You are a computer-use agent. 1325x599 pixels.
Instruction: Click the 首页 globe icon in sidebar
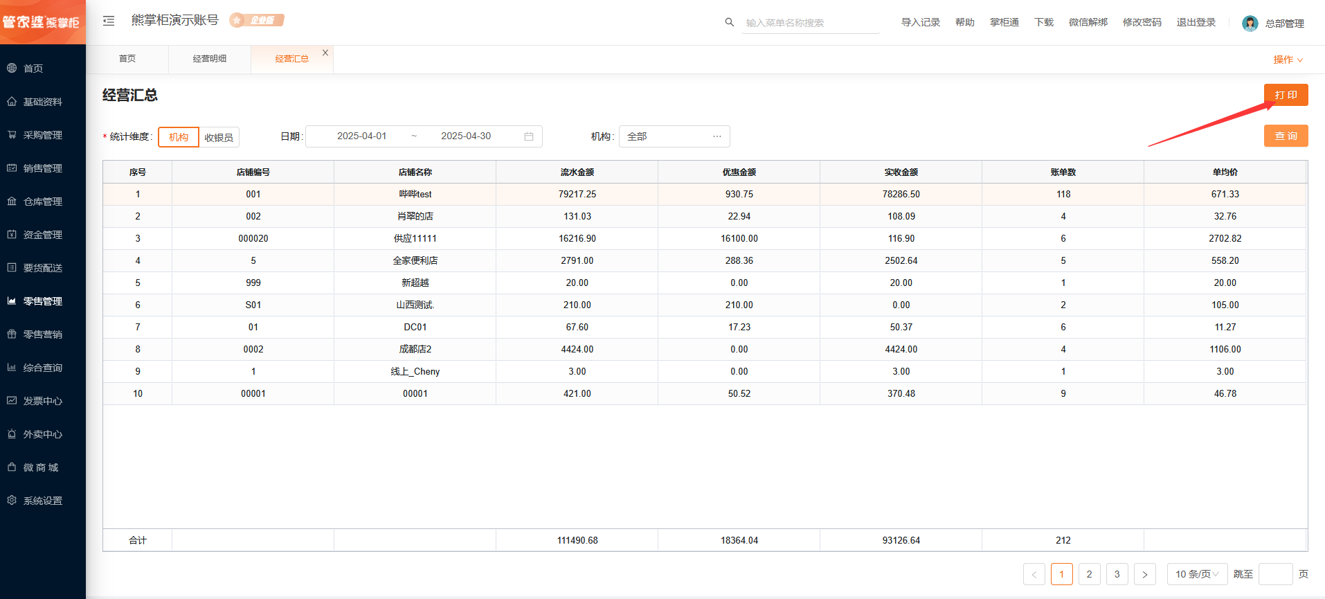click(x=12, y=68)
